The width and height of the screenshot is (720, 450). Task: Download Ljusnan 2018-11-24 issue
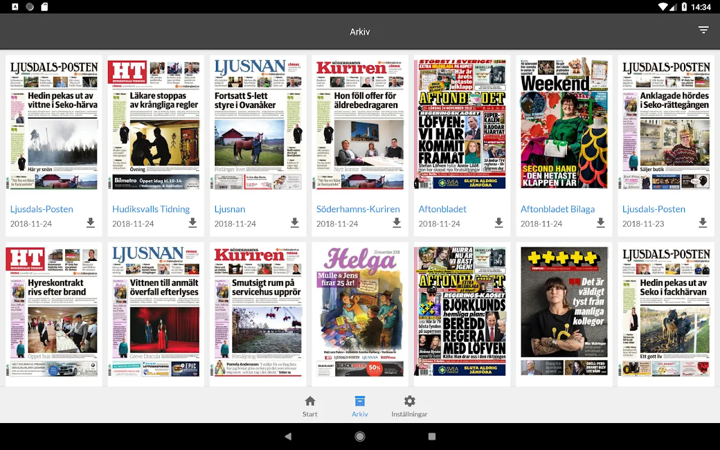click(x=295, y=223)
